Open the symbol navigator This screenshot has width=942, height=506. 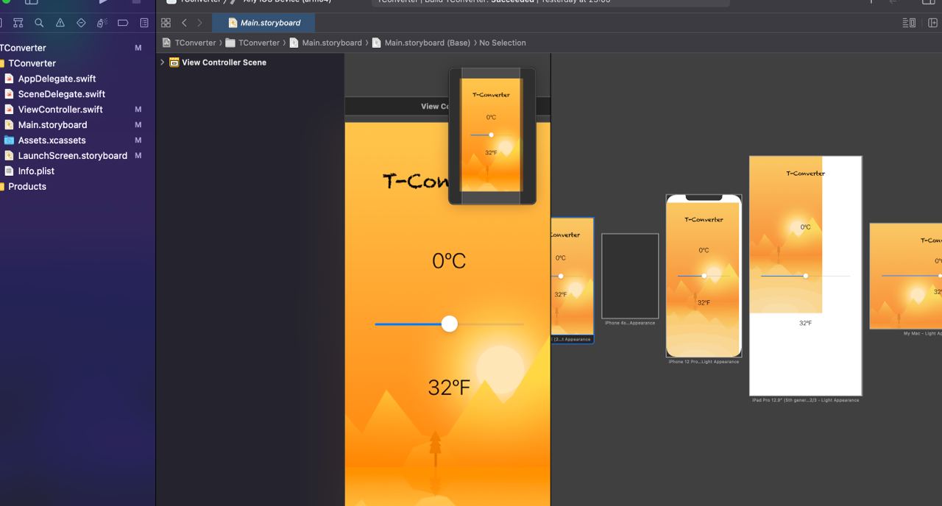[18, 23]
